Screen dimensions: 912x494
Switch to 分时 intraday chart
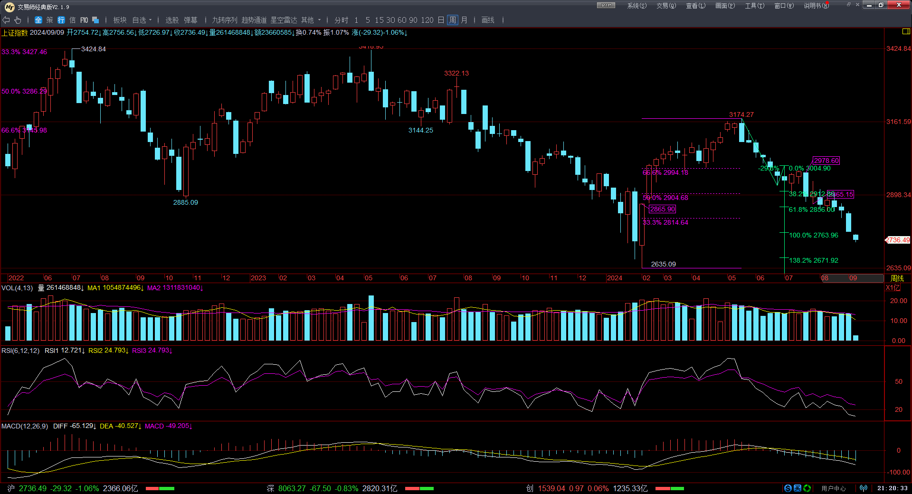pyautogui.click(x=341, y=20)
